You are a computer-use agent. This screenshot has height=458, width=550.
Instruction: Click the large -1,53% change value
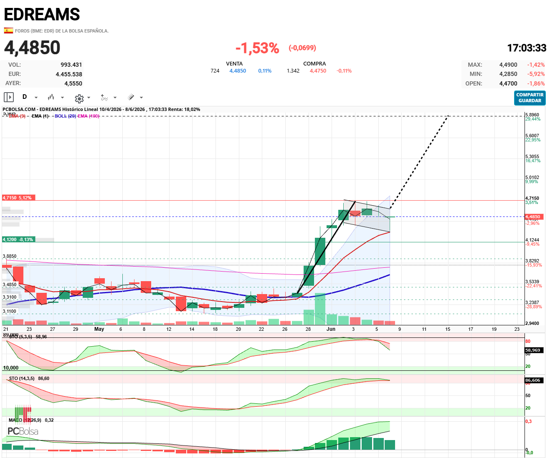257,48
